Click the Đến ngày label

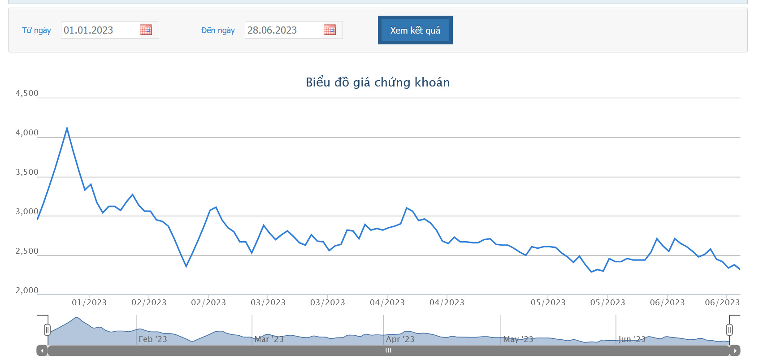pos(218,30)
